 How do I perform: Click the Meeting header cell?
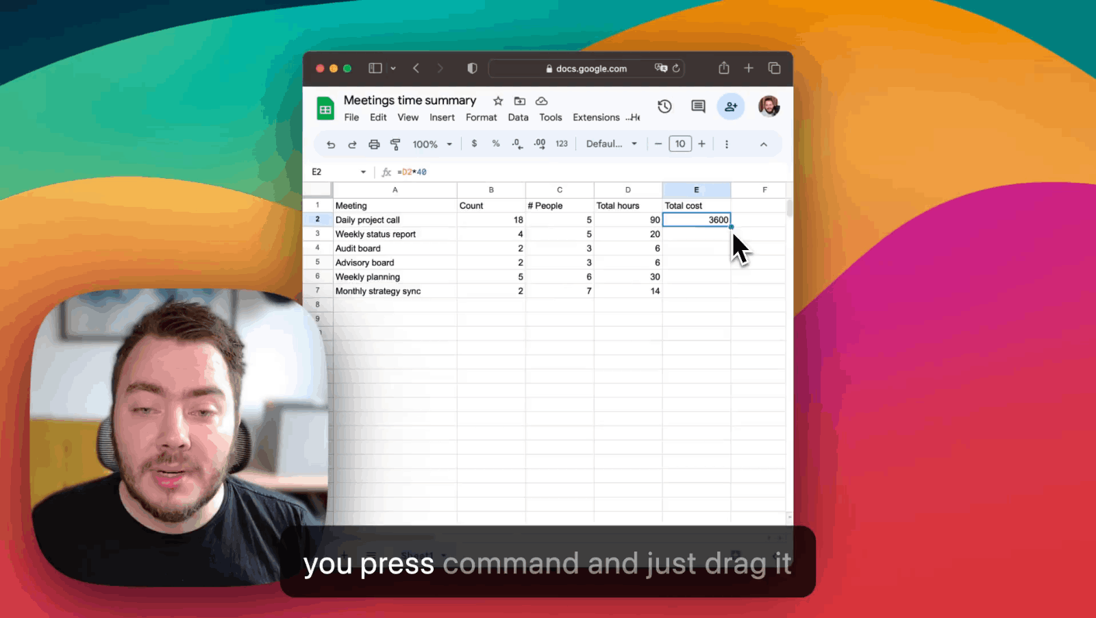(x=395, y=206)
